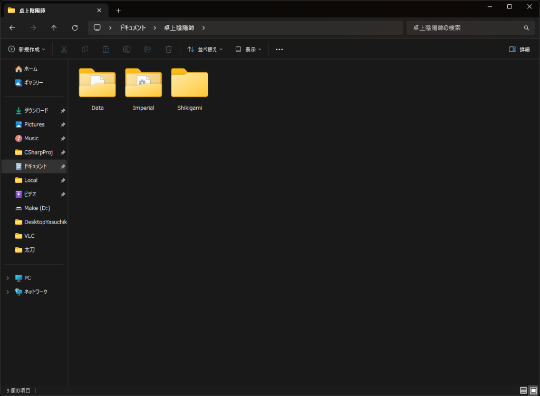Viewport: 540px width, 396px height.
Task: Click the Delete trash can icon
Action: 169,49
